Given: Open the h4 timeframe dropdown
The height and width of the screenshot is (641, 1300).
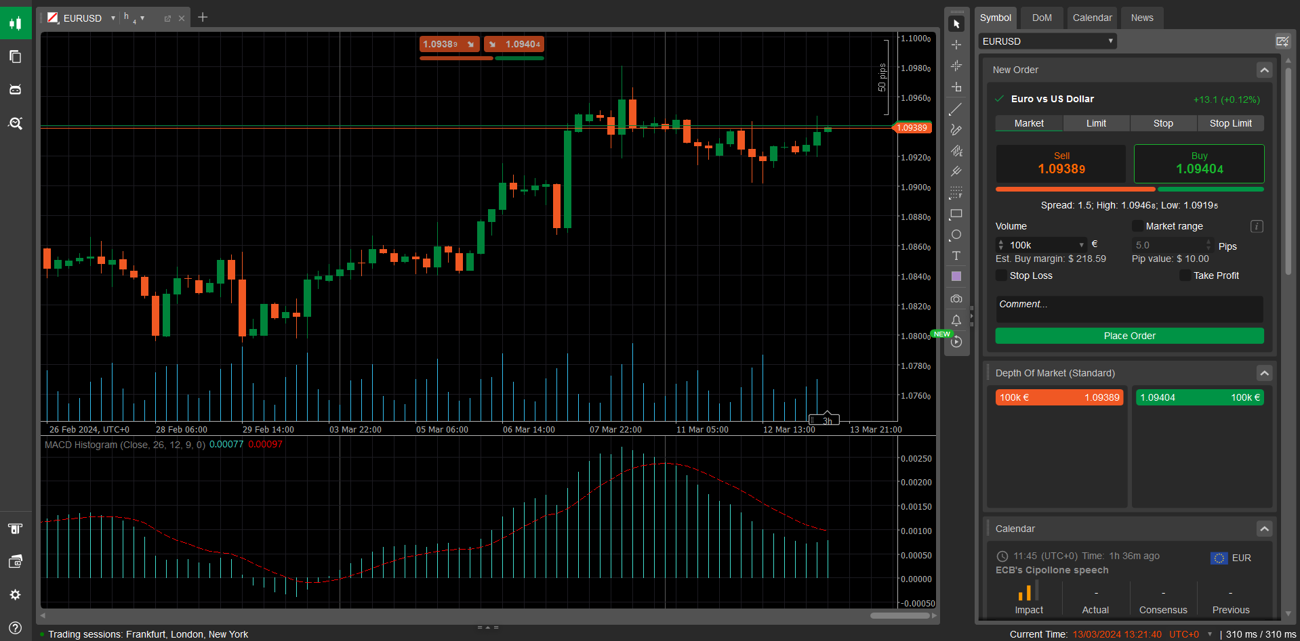Looking at the screenshot, I should tap(134, 18).
